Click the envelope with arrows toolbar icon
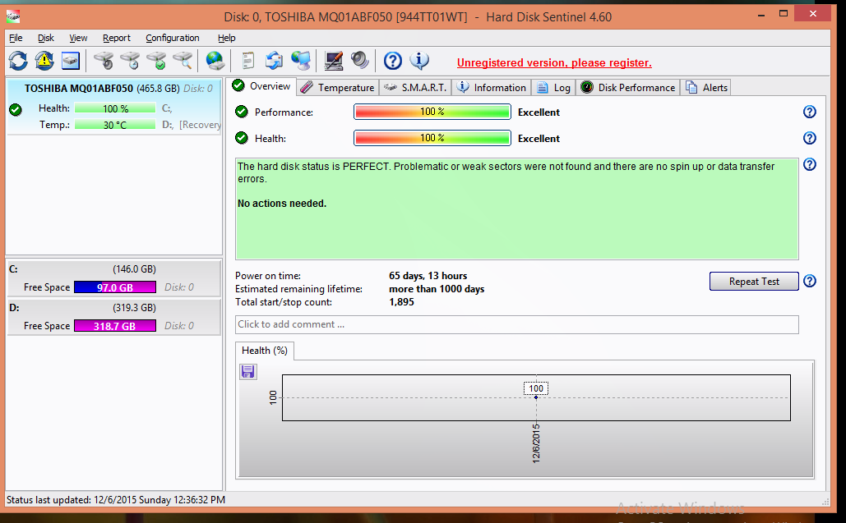Viewport: 846px width, 523px height. click(x=274, y=60)
